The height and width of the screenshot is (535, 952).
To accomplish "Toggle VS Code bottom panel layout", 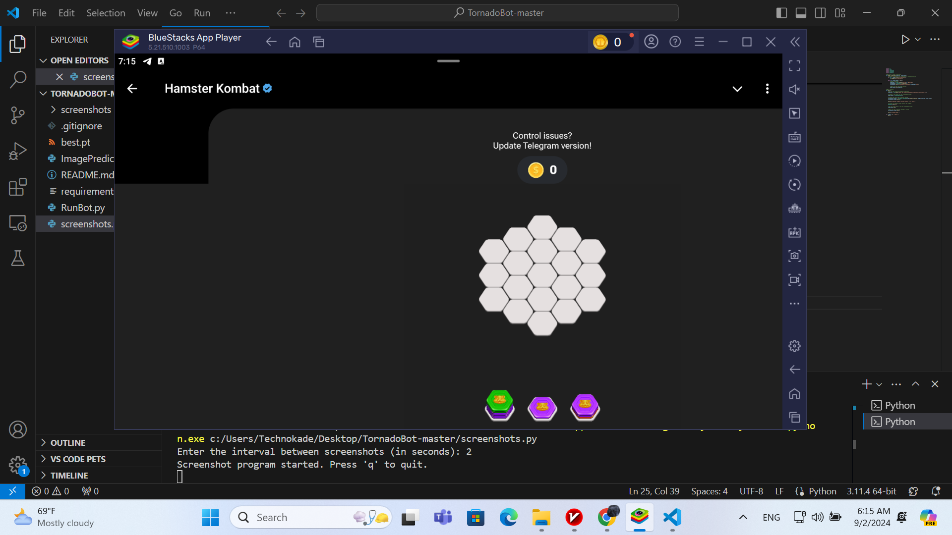I will point(801,13).
